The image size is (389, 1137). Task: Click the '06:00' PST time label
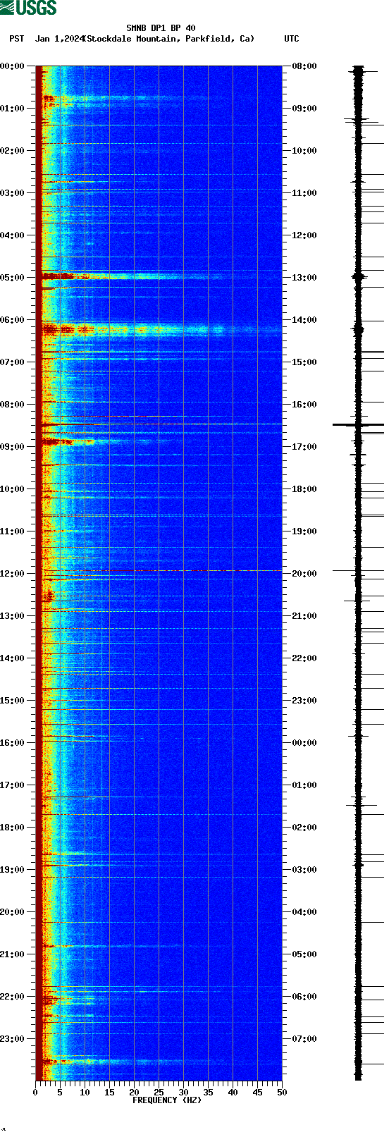click(x=13, y=320)
